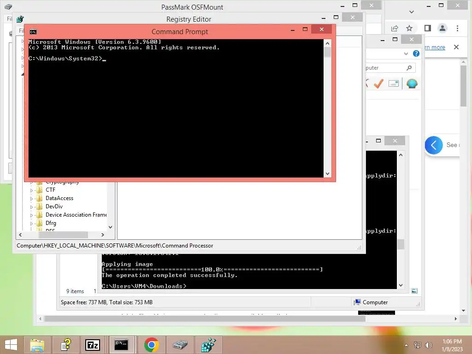Click registry tree horizontal scroll left arrow
Screen dimensions: 472x354
(20, 235)
